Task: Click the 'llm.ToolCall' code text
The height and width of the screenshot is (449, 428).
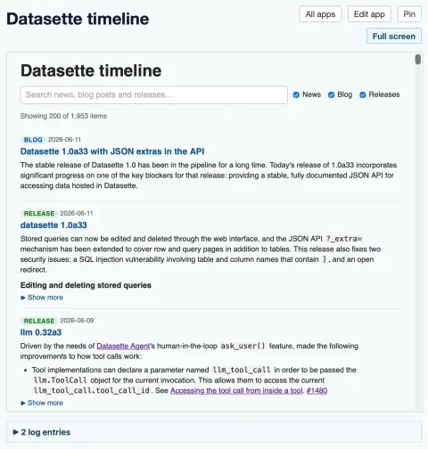Action: (x=61, y=380)
